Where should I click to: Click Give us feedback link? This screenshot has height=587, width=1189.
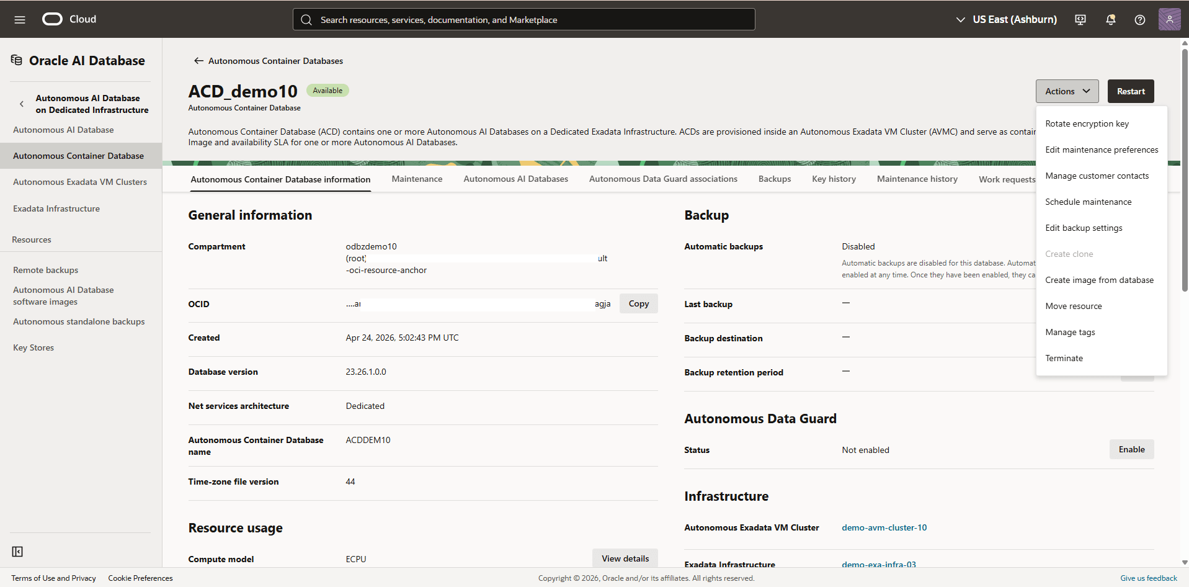coord(1148,578)
